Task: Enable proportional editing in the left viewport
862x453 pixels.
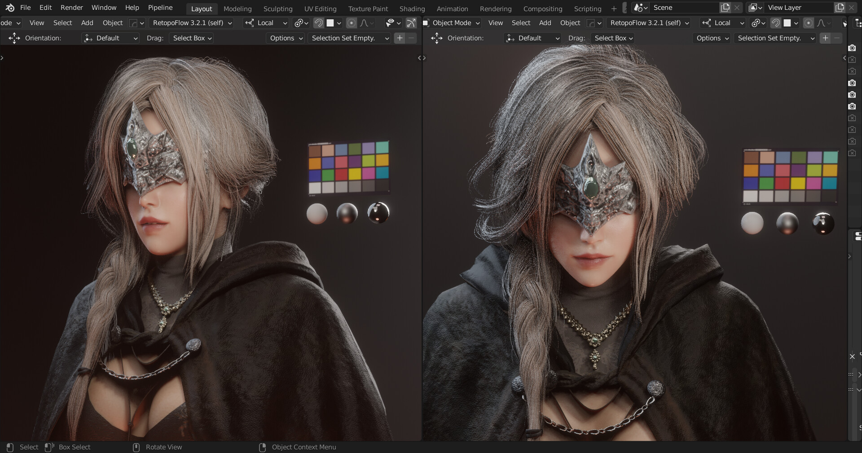Action: (352, 23)
